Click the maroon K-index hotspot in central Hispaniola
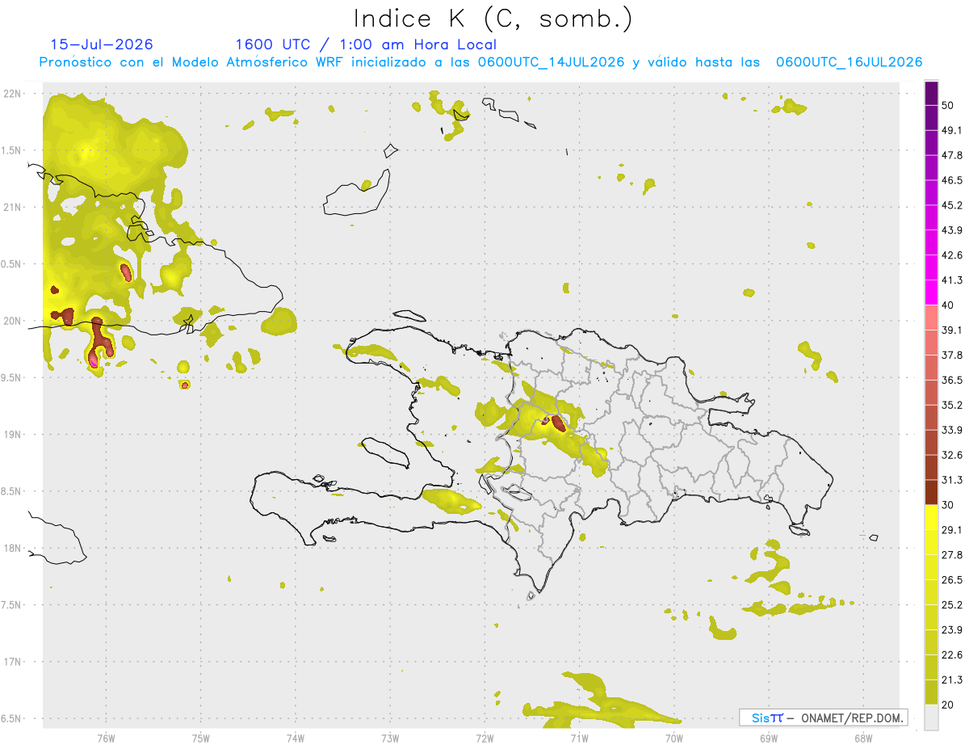Screen dimensions: 969x749 pos(558,423)
